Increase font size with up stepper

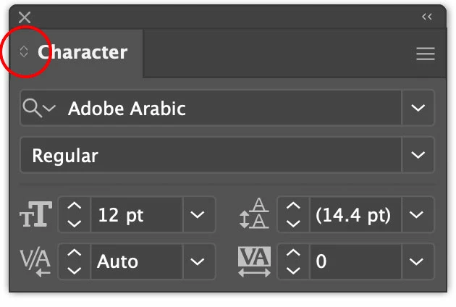click(x=74, y=209)
